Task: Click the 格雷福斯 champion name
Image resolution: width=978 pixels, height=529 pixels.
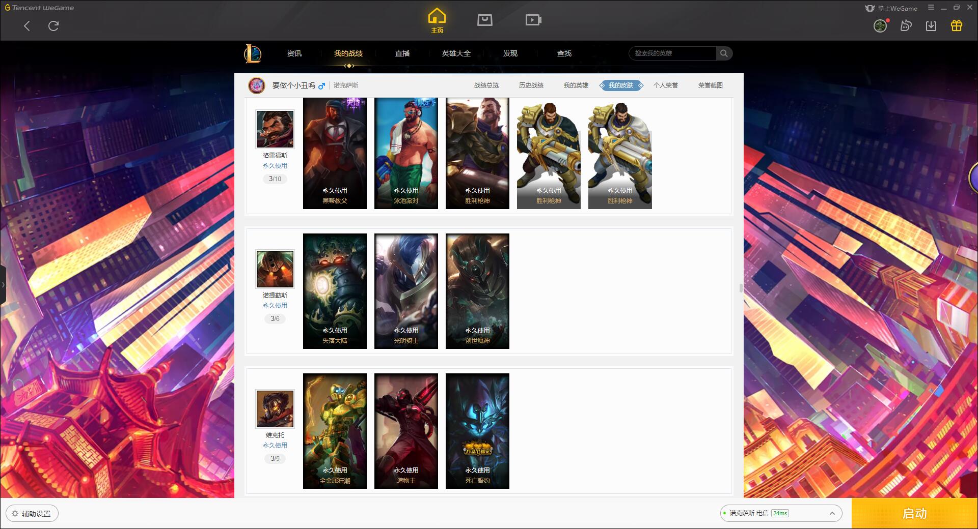Action: pyautogui.click(x=275, y=156)
